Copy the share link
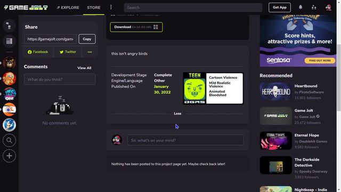 [x=87, y=39]
